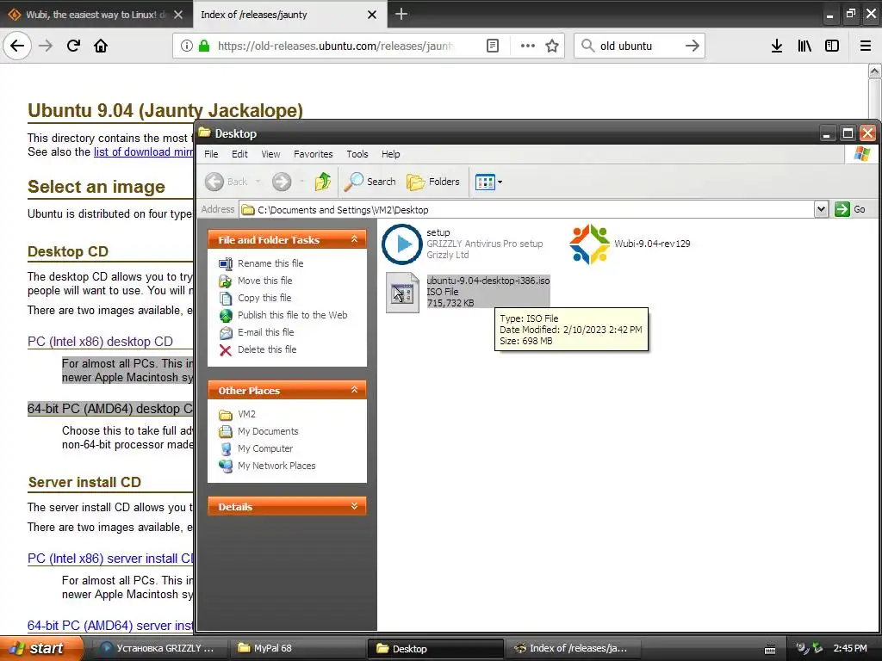The width and height of the screenshot is (882, 661).
Task: Switch to Desktop taskbar button
Action: click(x=435, y=648)
